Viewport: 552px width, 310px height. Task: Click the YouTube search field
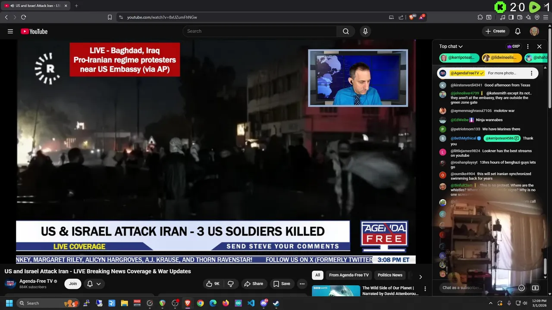[260, 31]
